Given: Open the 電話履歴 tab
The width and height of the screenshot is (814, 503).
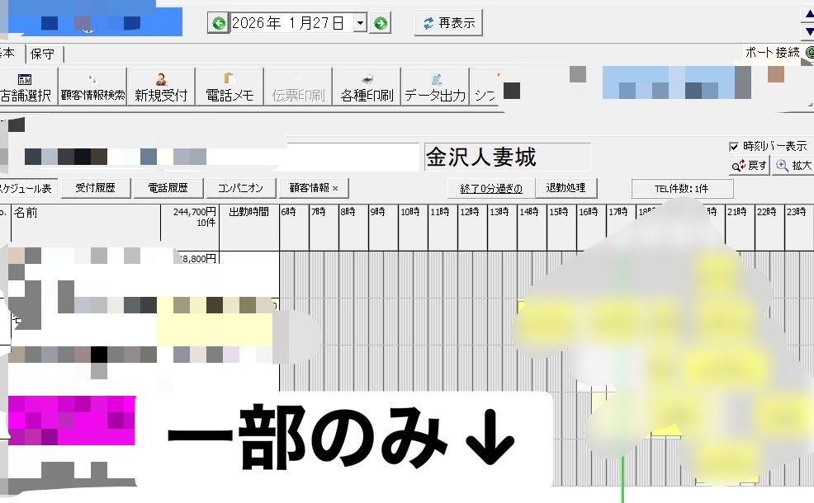Looking at the screenshot, I should coord(168,188).
